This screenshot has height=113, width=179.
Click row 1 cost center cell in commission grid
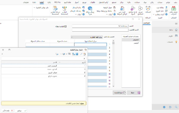pos(91,44)
